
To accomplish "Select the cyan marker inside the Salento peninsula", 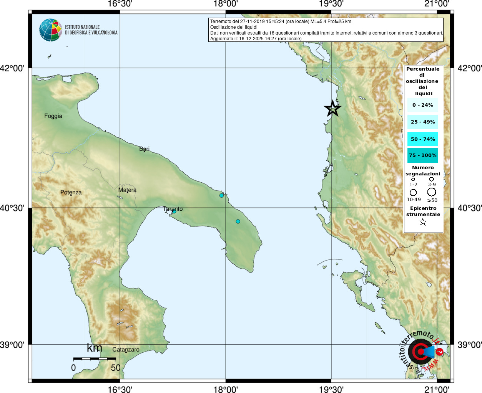I will tap(238, 221).
